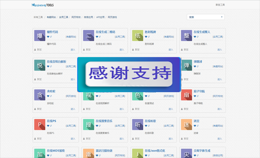260x158 pixels.
Task: Click the 听 icon of 在线听歌 card
Action: (x=138, y=124)
